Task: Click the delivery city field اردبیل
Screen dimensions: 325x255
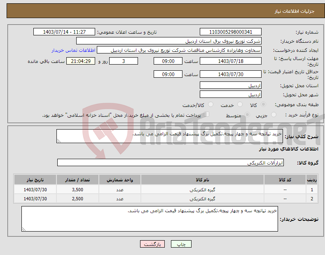Action: 231,94
